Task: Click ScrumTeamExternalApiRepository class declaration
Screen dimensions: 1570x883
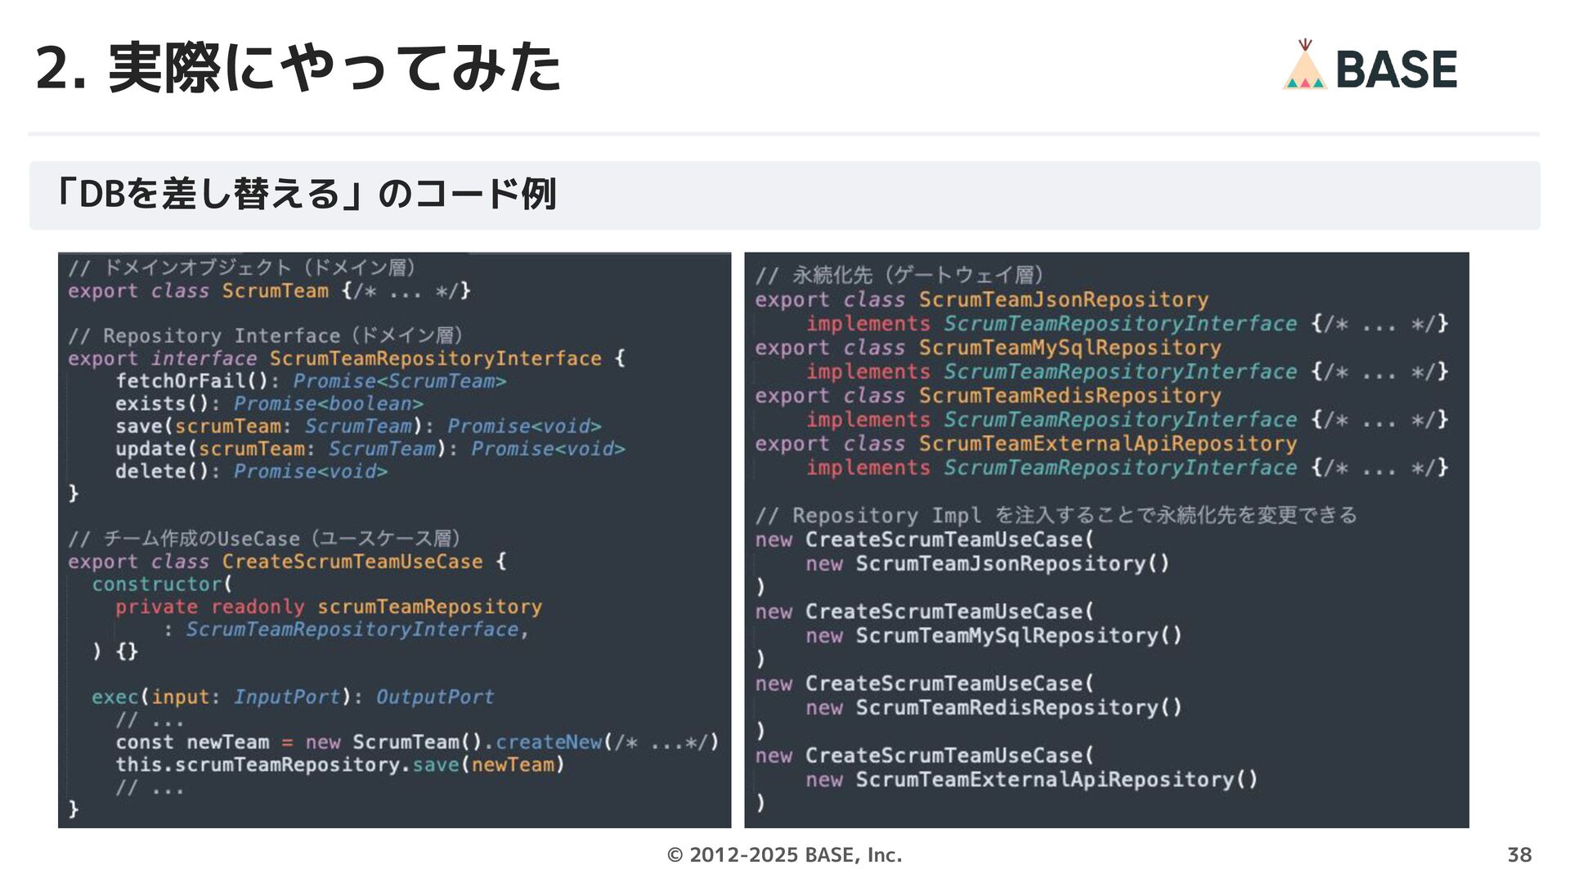Action: [1107, 444]
